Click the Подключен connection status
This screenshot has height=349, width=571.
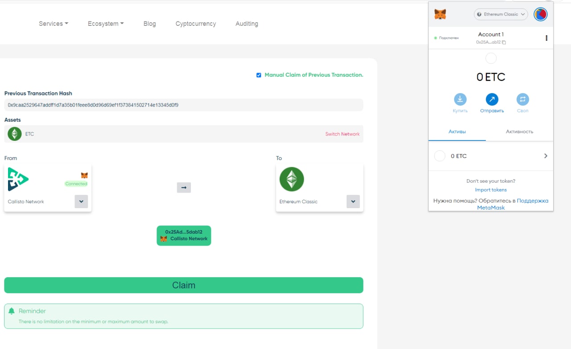pos(446,38)
